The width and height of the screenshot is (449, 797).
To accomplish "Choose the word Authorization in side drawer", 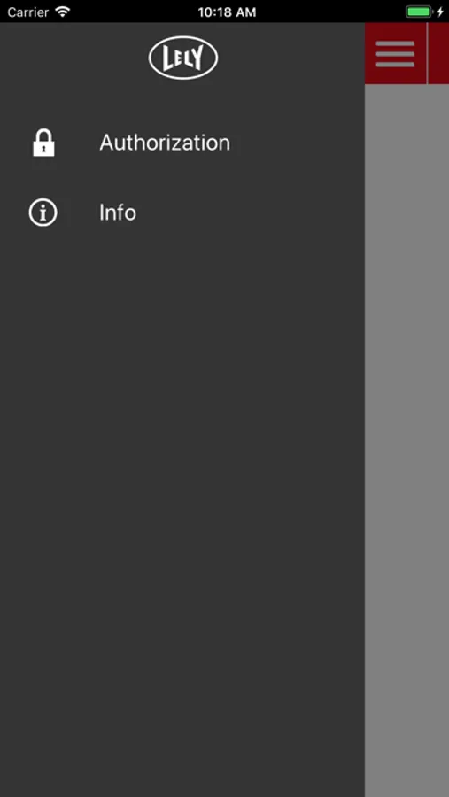I will (x=165, y=143).
